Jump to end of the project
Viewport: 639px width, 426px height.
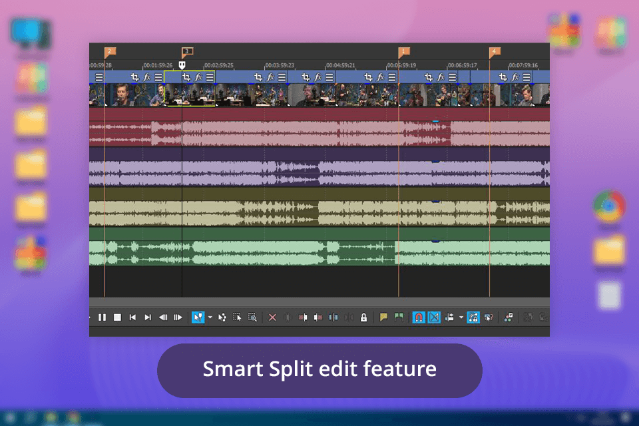point(148,317)
